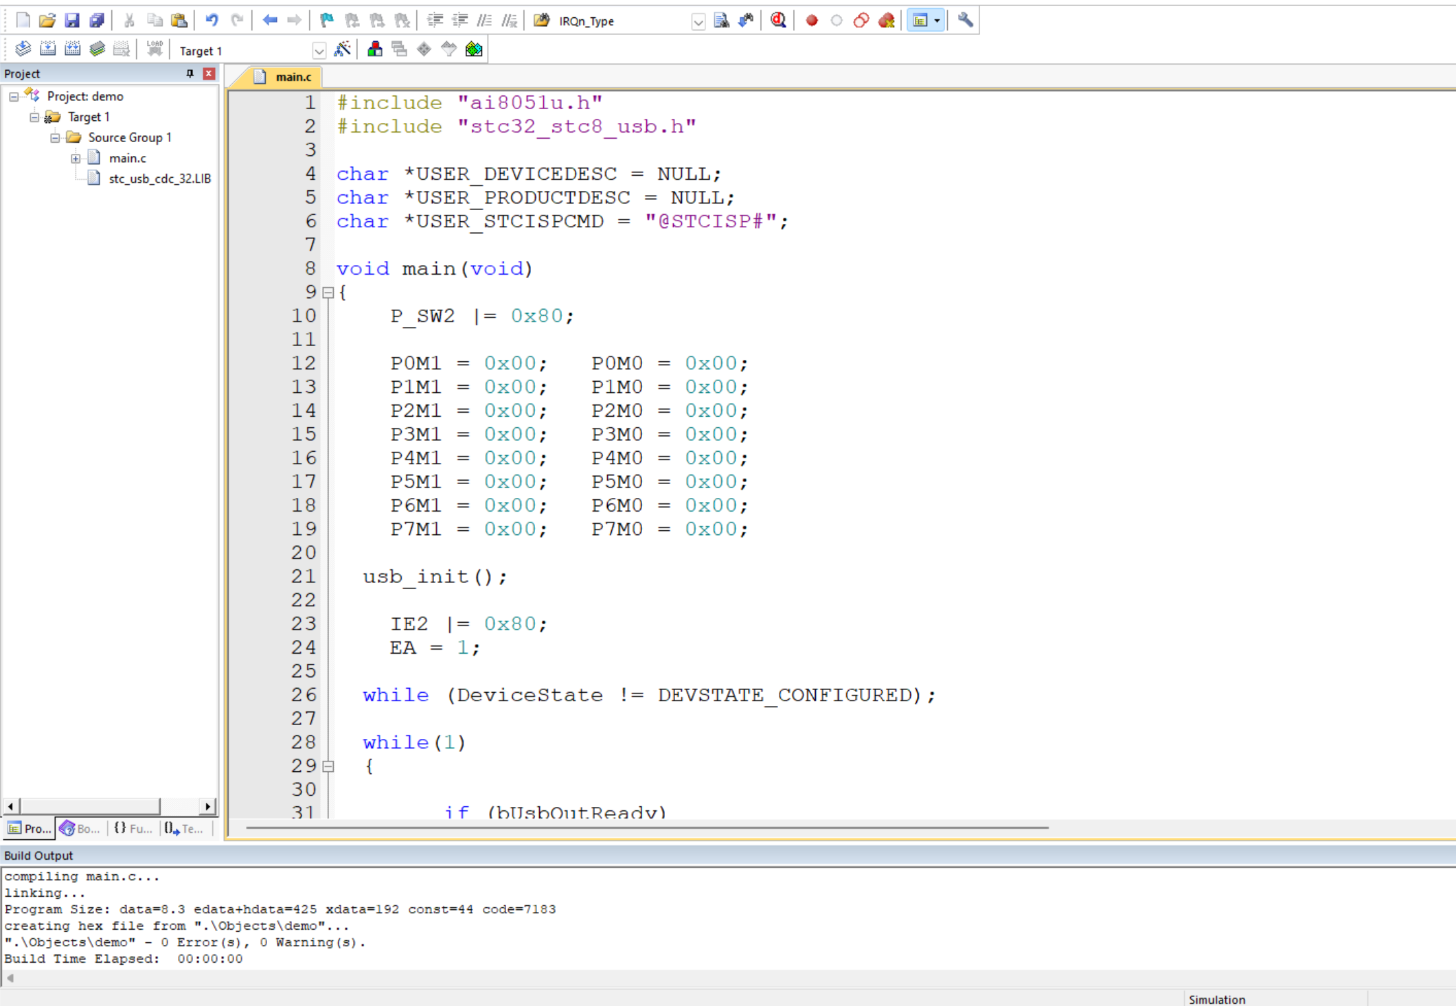Collapse the code fold at line 29
The image size is (1456, 1006).
coord(328,766)
